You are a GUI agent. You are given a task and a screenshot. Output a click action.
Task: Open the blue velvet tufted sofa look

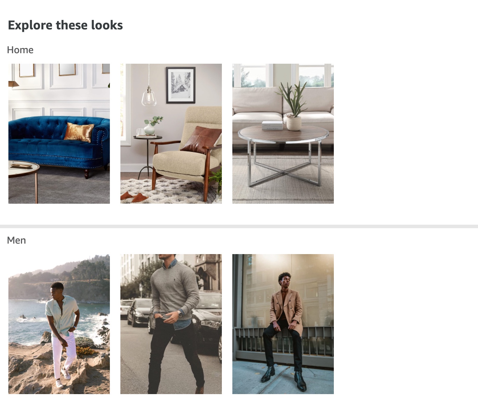point(59,133)
